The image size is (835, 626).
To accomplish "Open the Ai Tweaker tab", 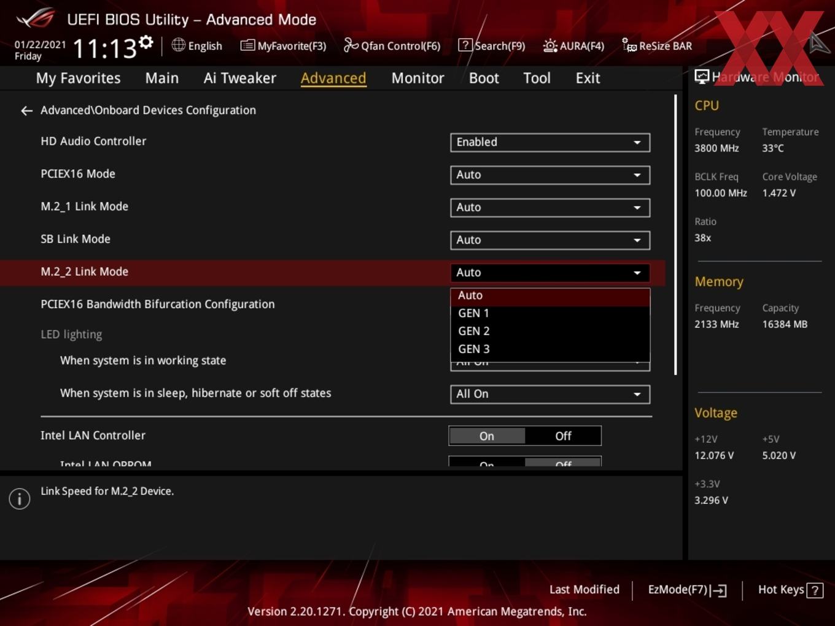I will click(240, 78).
